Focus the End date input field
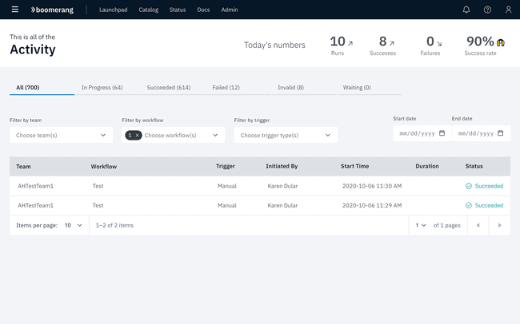 coord(481,133)
